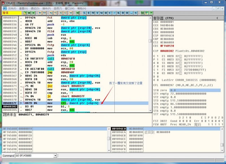Click the memory dump pane scrollbar thumb
226x164 pixels.
click(x=109, y=139)
